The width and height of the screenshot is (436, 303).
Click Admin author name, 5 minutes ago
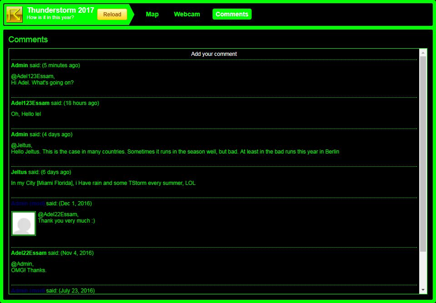pos(20,65)
